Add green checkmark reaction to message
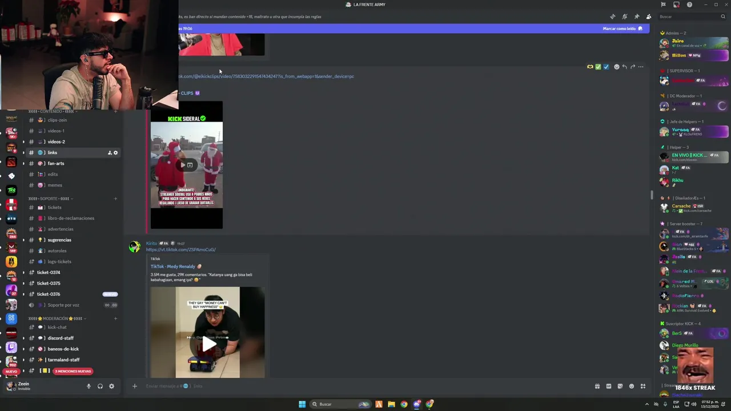 (x=598, y=67)
